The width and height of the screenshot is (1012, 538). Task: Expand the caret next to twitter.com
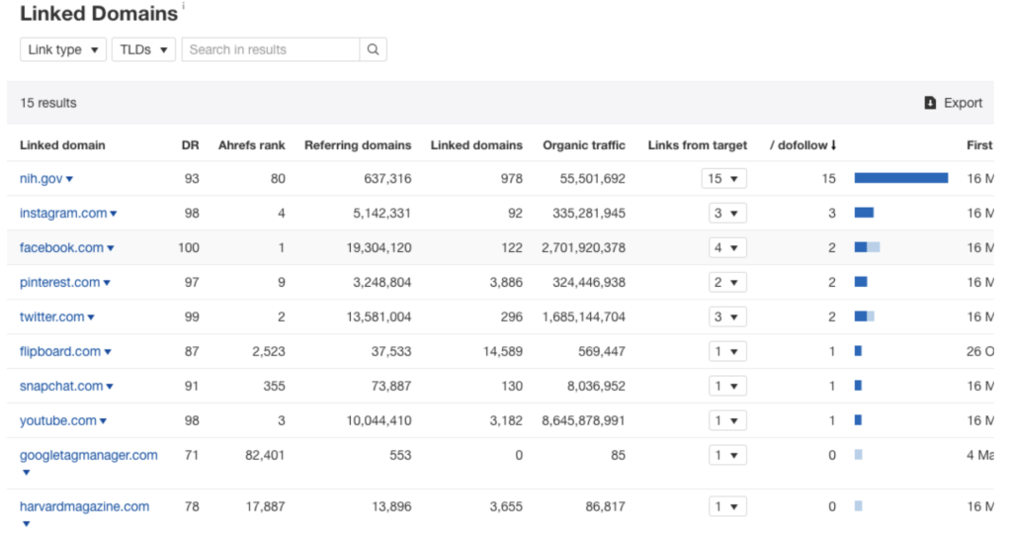click(91, 317)
